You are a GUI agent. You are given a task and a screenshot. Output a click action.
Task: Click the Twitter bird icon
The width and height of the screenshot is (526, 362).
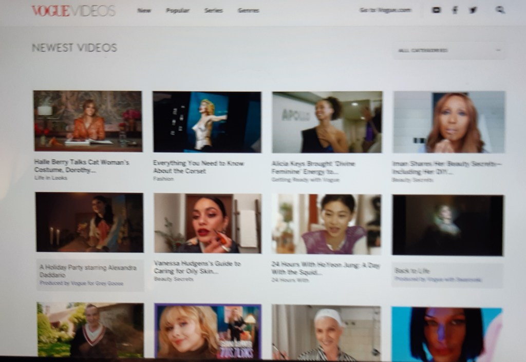[x=473, y=10]
